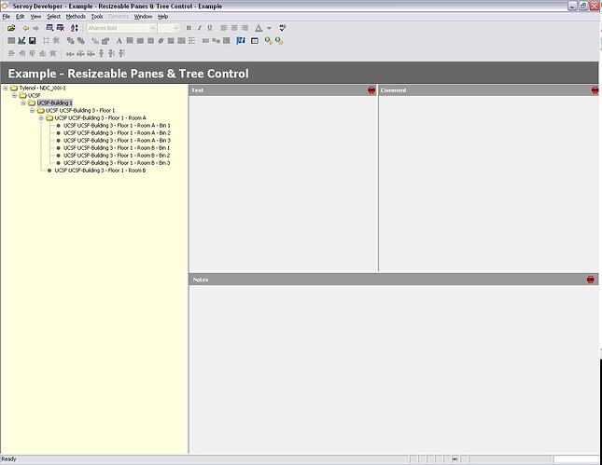Select 'Floor 1 - Room A - Bin 2' item
Screen dimensions: 602x465
(x=117, y=132)
